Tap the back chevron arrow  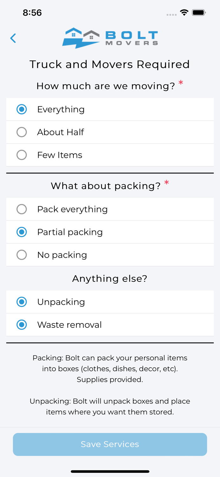[x=13, y=38]
